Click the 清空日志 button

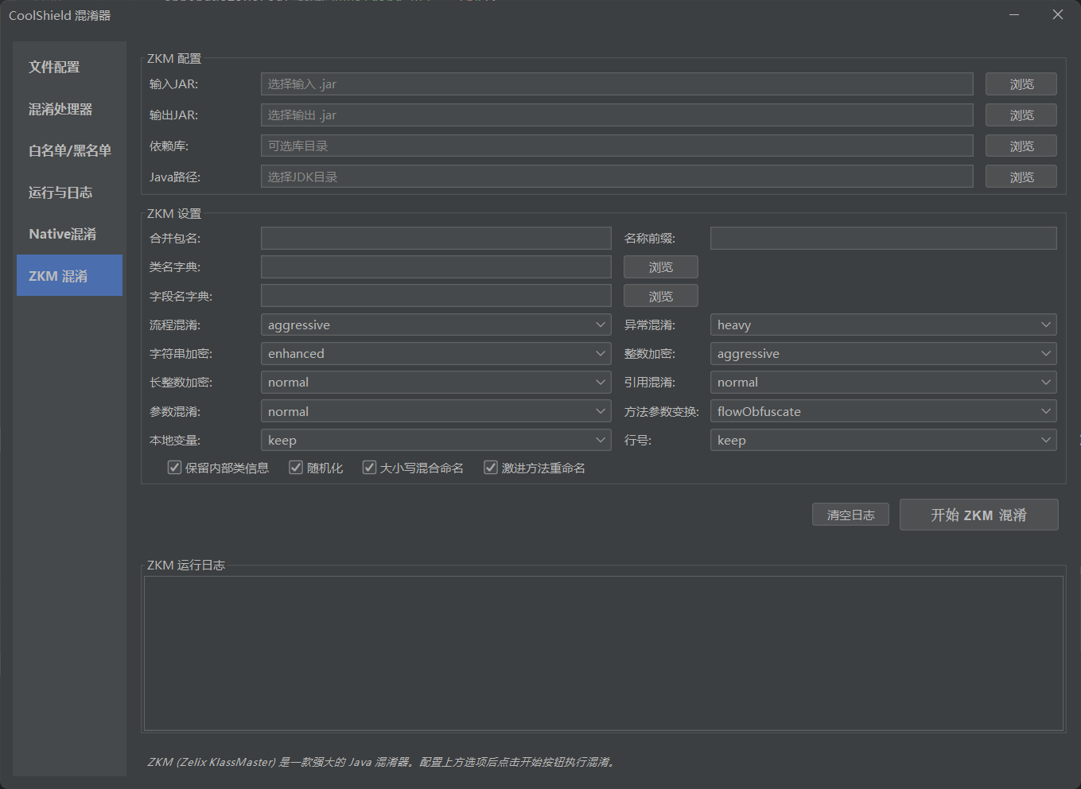point(850,515)
